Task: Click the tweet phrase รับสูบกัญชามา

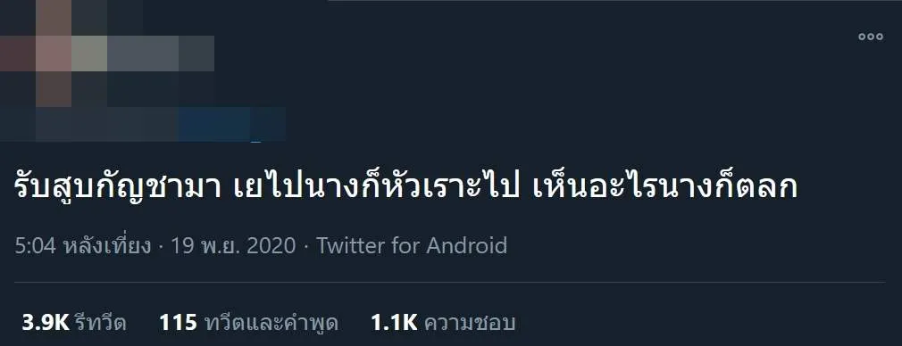Action: tap(117, 189)
